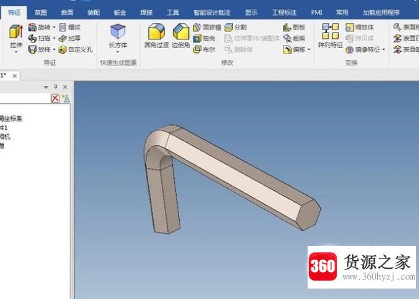Click the tree filter icon beside red X
Image resolution: width=419 pixels, height=299 pixels.
[65, 98]
